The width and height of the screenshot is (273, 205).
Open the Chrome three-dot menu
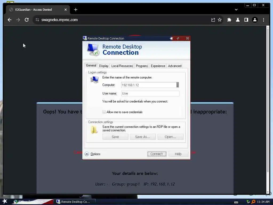pos(263,20)
